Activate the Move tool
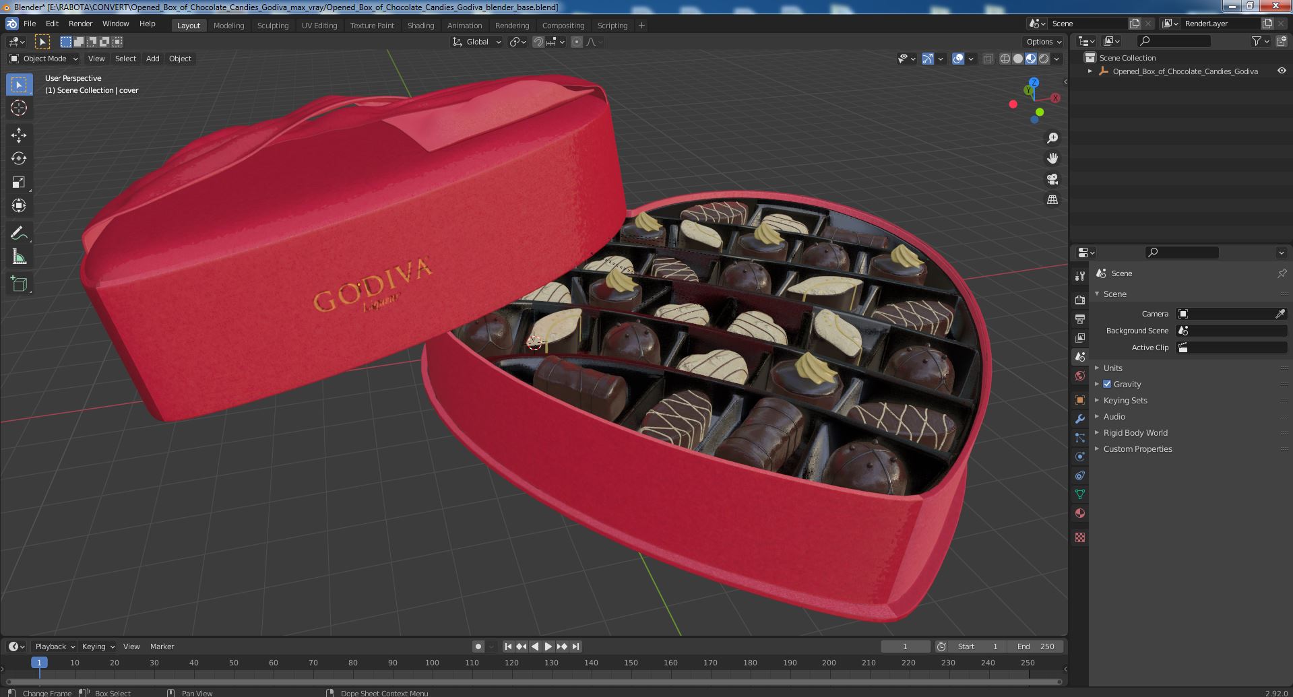Image resolution: width=1293 pixels, height=697 pixels. coord(19,135)
